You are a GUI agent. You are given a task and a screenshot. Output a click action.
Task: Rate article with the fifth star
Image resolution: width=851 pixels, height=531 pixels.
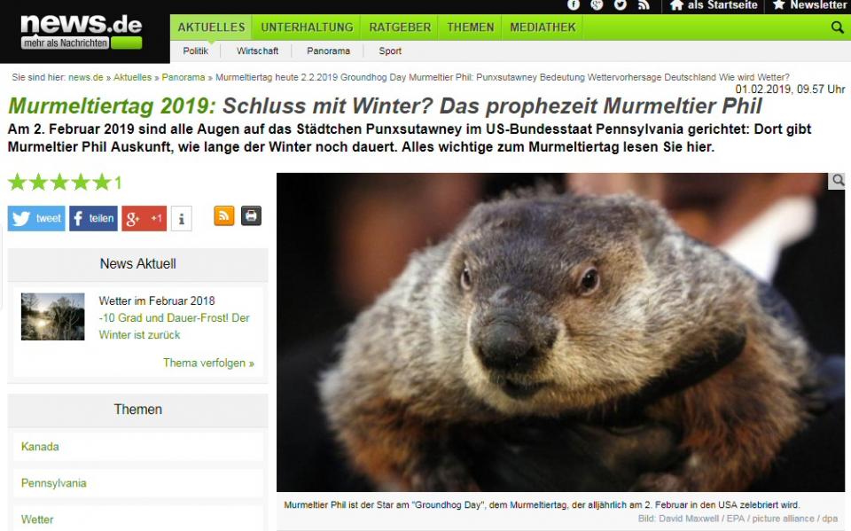(101, 183)
